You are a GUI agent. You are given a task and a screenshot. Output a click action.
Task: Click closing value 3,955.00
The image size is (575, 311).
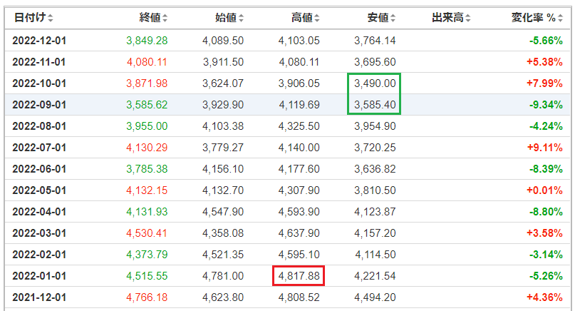147,126
